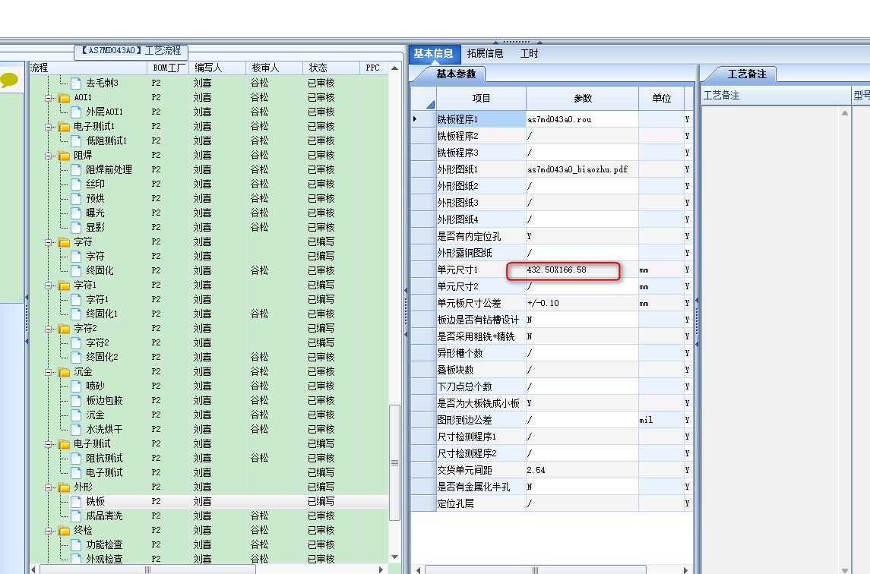
Task: Click the vertical scrollbar thumb of process tree
Action: click(394, 462)
